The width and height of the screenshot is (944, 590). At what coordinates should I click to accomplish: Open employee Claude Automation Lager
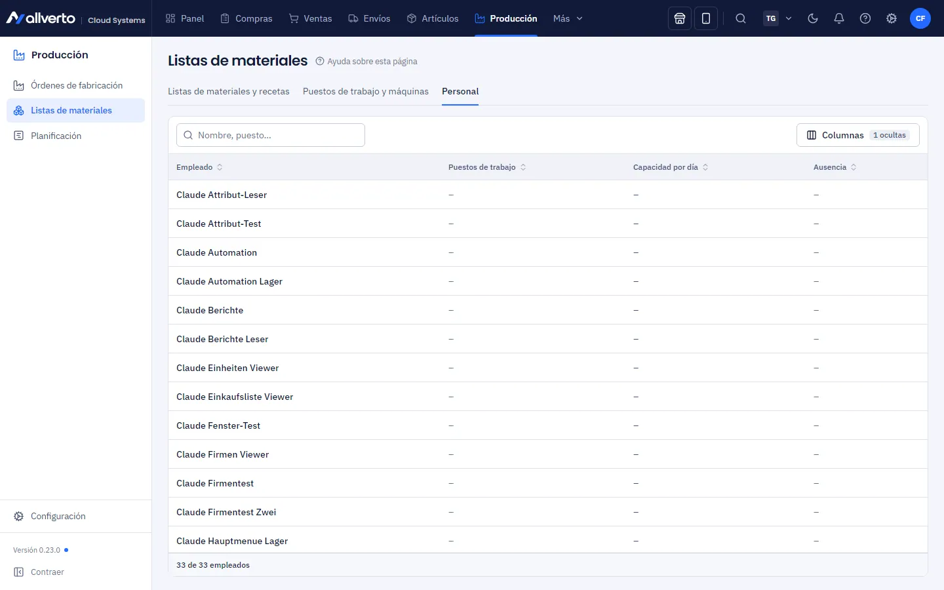click(548, 281)
